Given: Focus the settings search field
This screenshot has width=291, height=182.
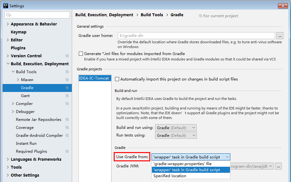Looking at the screenshot, I should click(x=37, y=15).
